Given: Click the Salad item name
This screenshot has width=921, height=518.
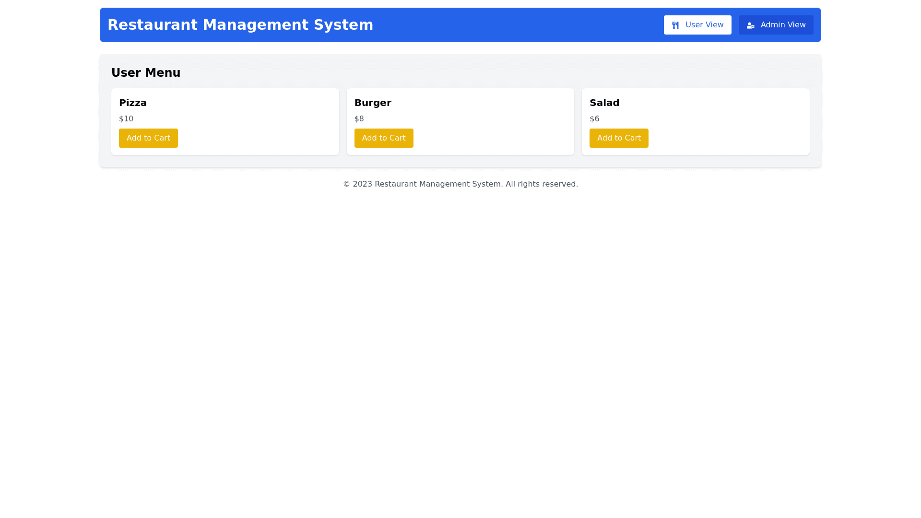Looking at the screenshot, I should pyautogui.click(x=604, y=103).
